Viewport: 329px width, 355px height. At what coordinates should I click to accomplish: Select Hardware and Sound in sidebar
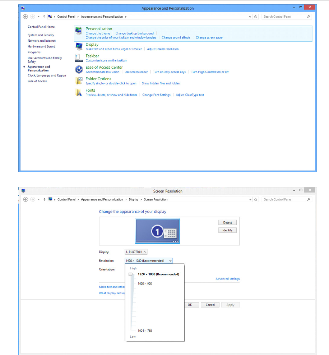point(41,46)
